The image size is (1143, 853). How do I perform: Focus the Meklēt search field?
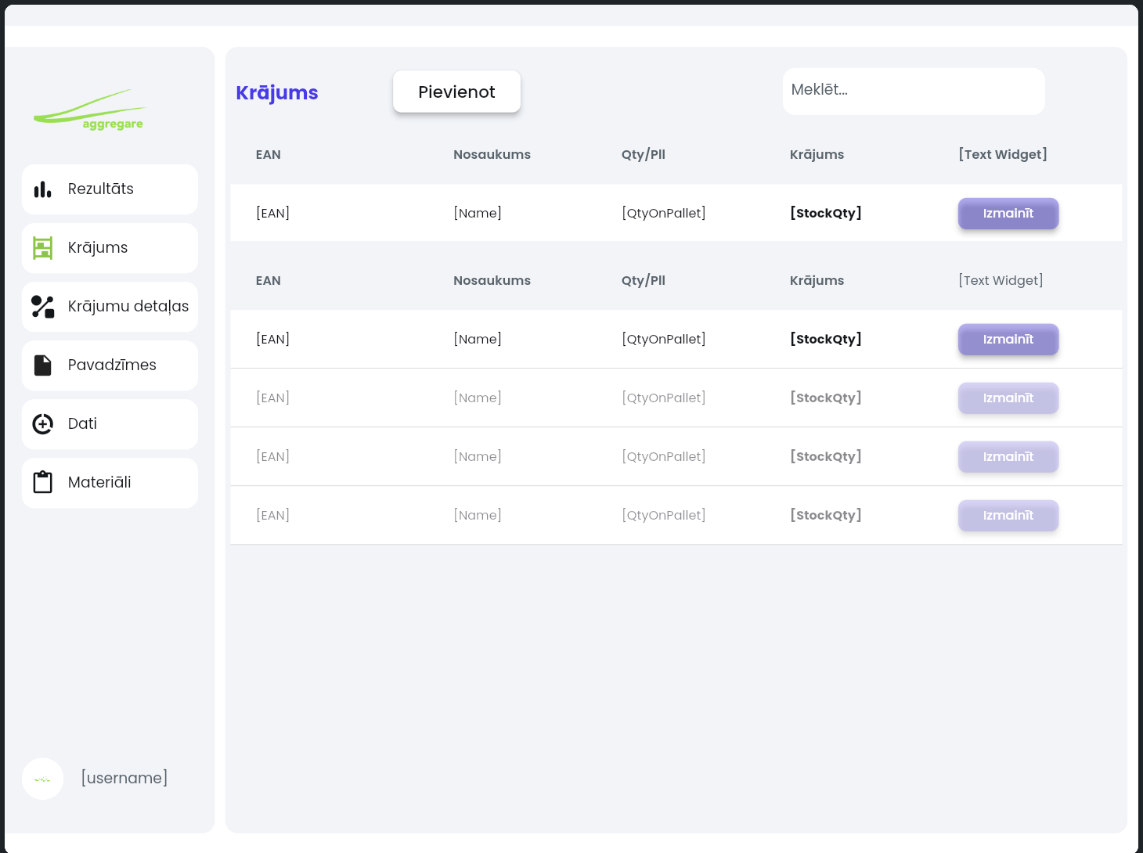pos(914,92)
